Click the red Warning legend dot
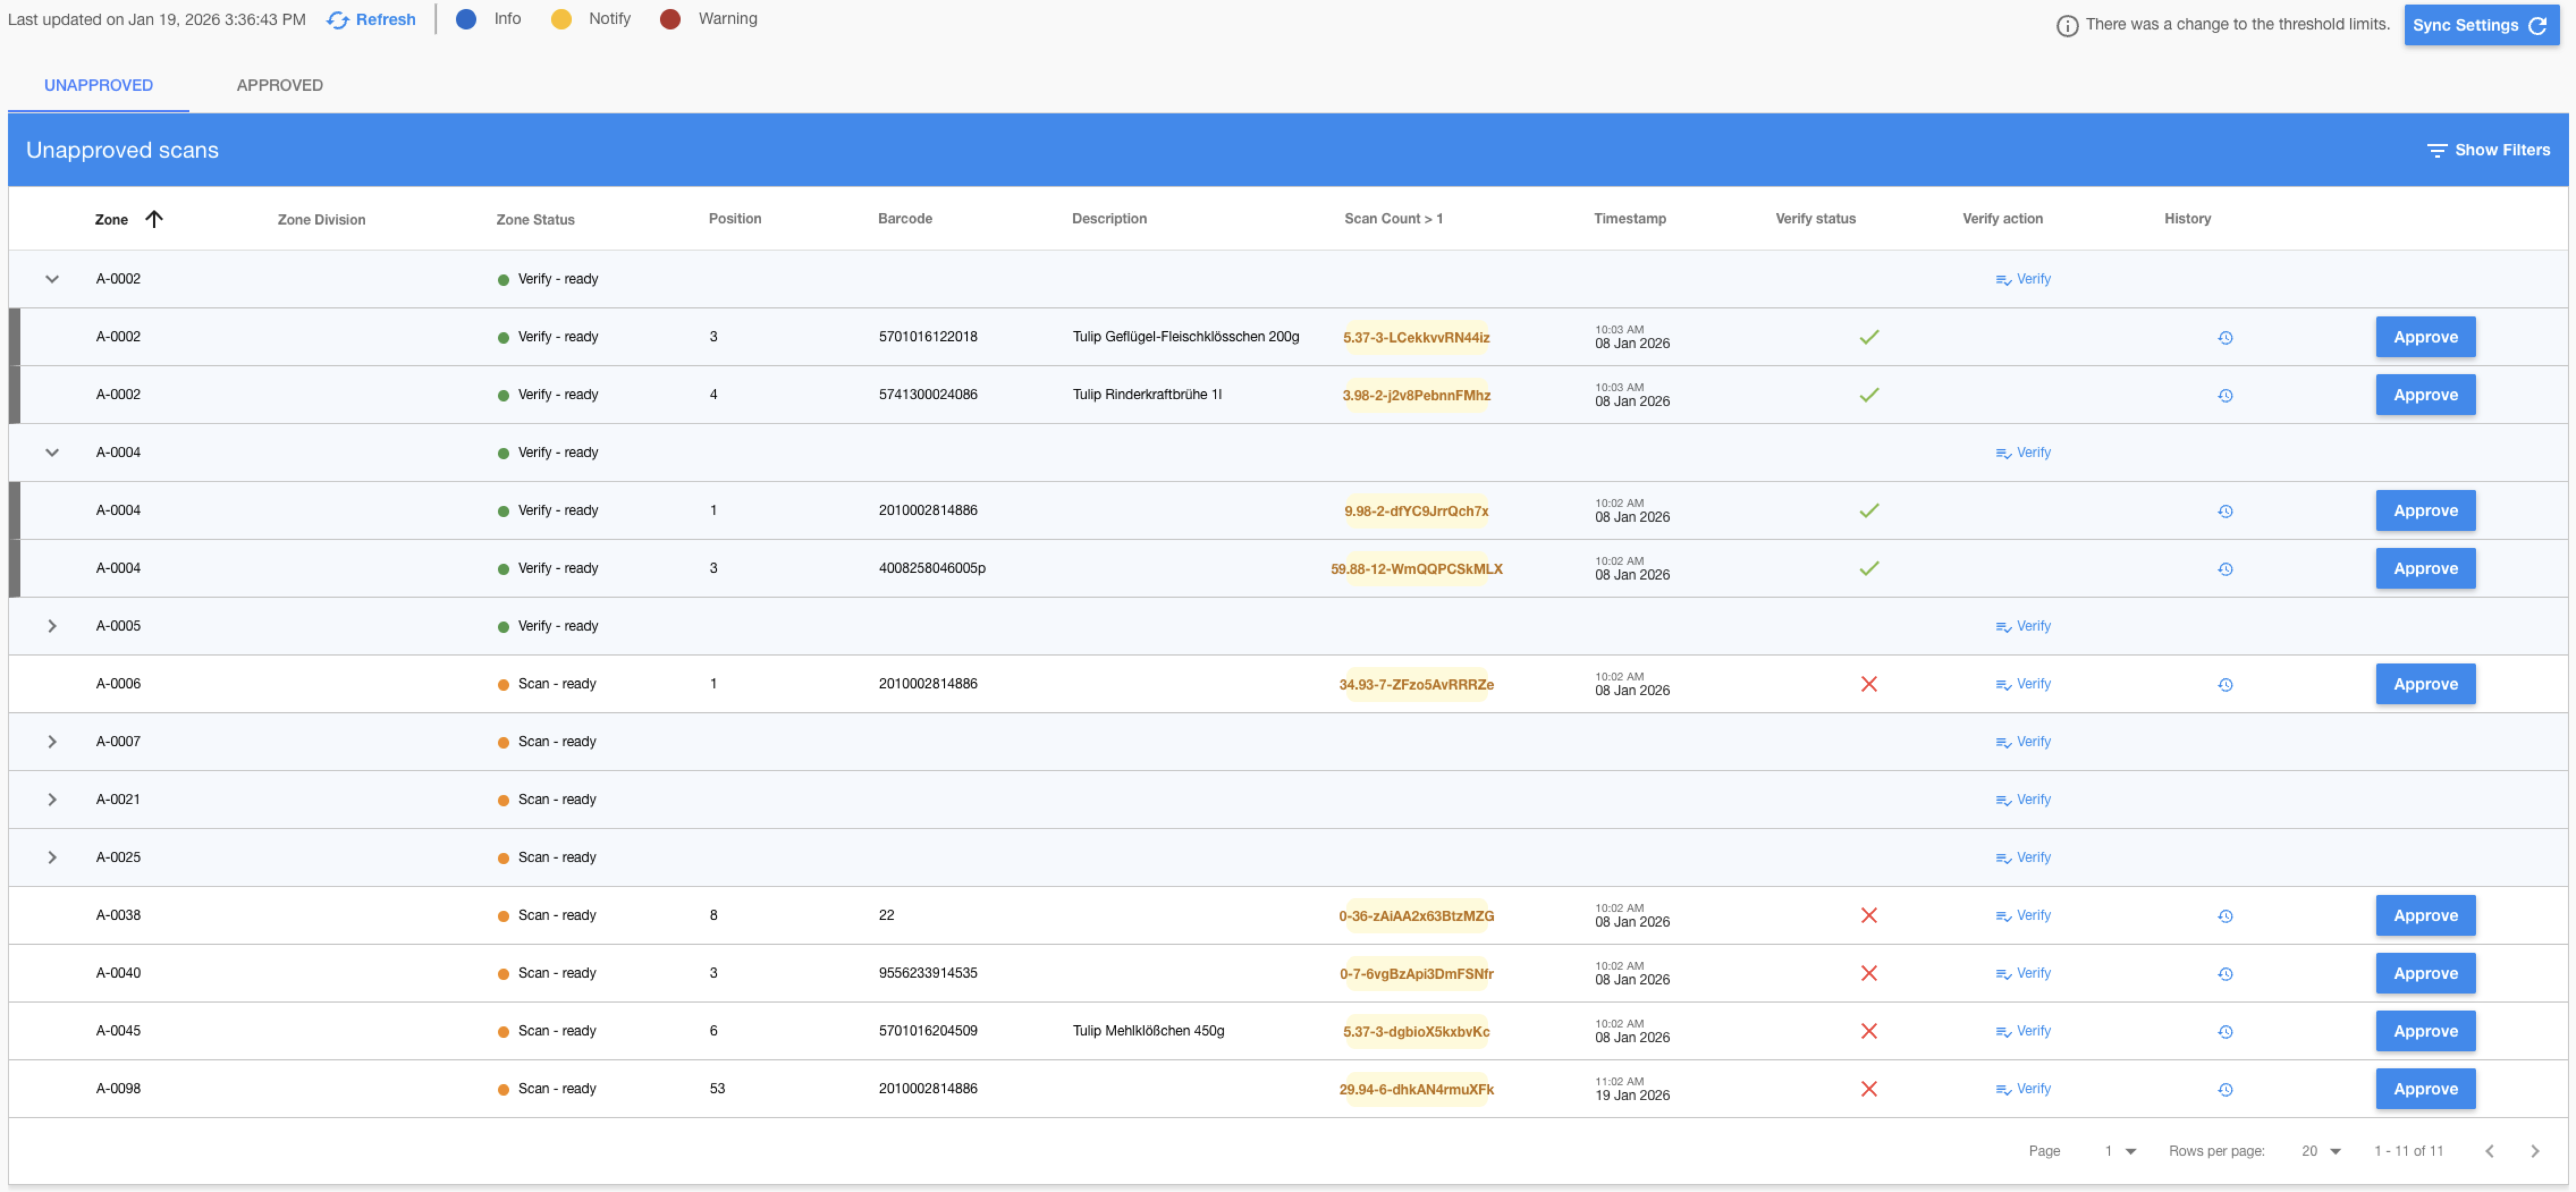Screen dimensions: 2576x1192 tap(670, 19)
